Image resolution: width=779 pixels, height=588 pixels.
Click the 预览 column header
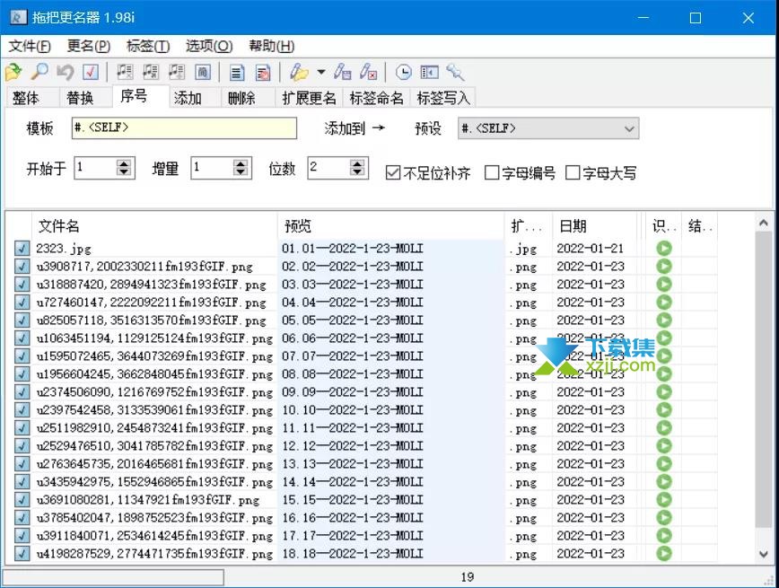[x=390, y=226]
